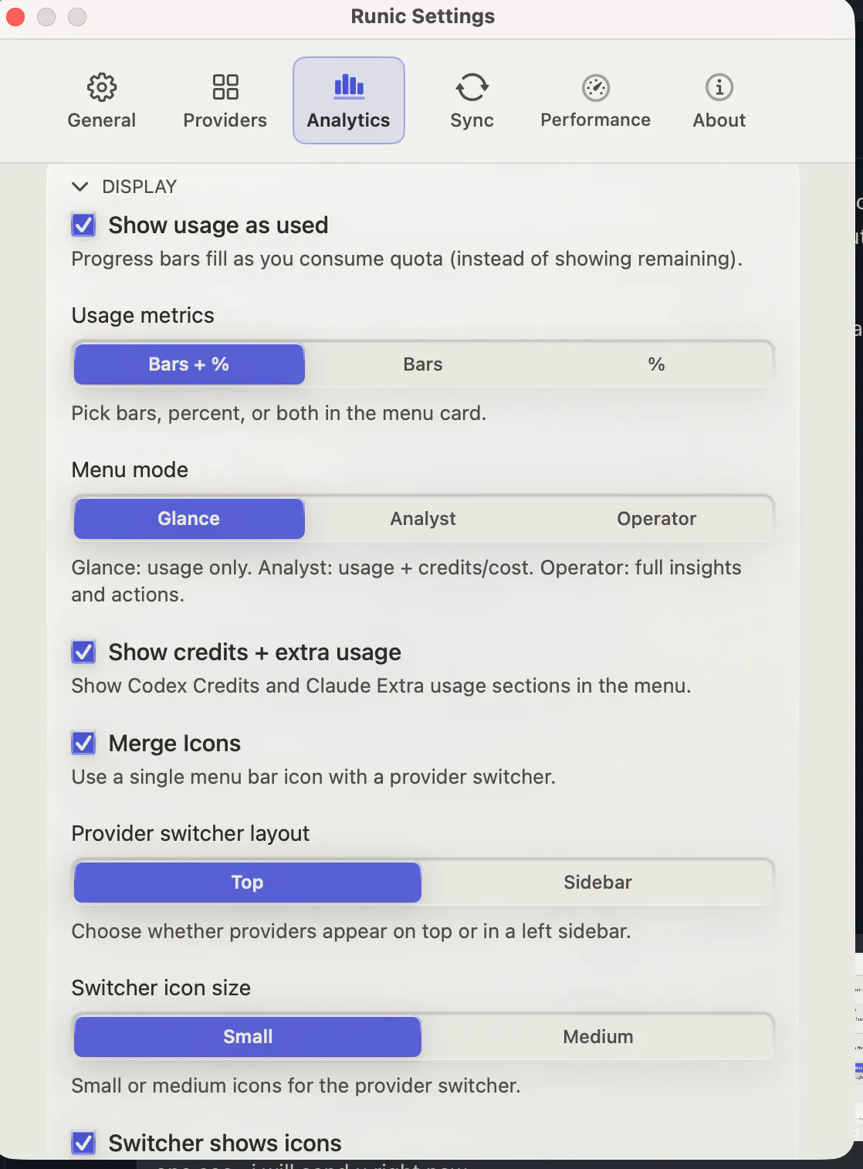Click the 'Show usage as used' label

coord(218,225)
